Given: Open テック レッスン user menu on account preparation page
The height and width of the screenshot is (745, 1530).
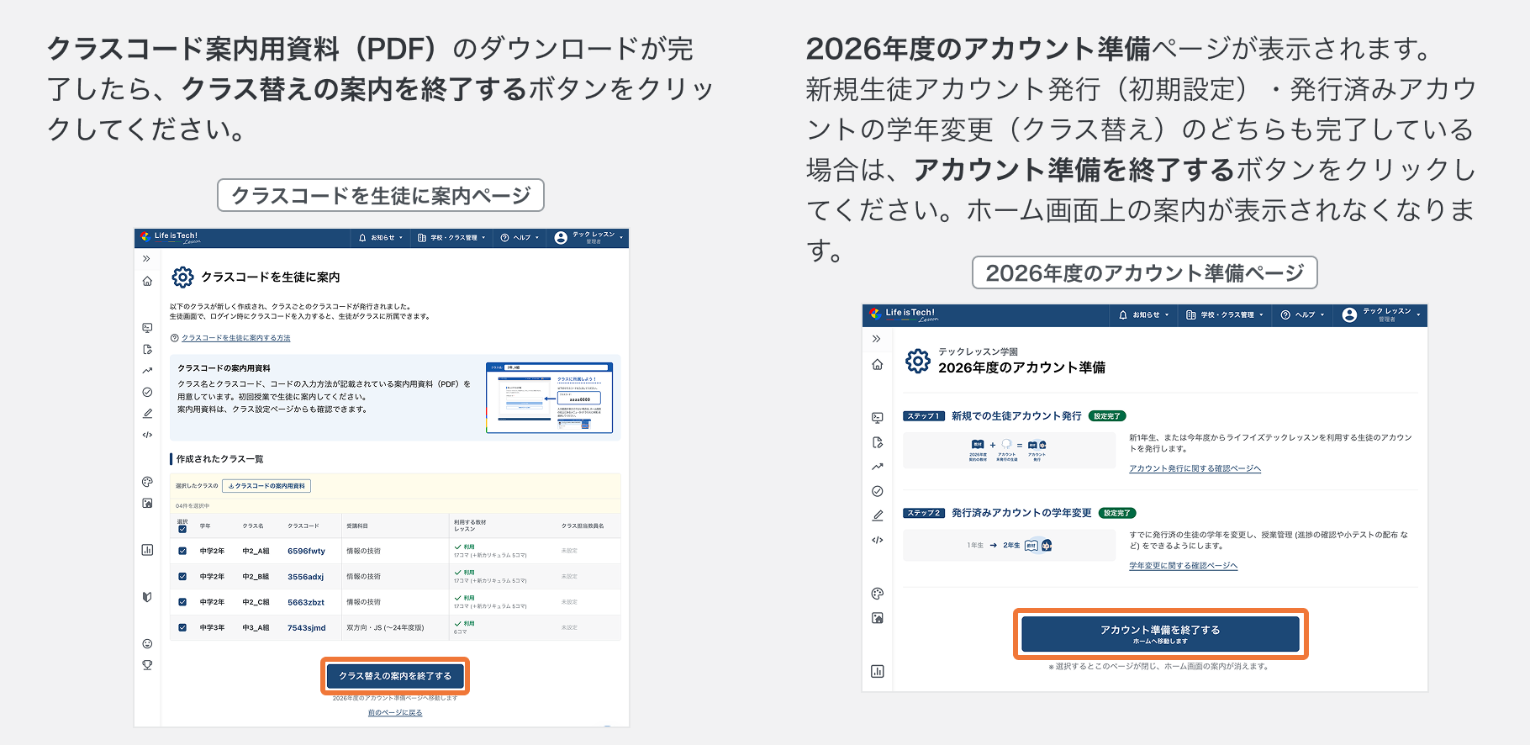Looking at the screenshot, I should [x=1381, y=315].
